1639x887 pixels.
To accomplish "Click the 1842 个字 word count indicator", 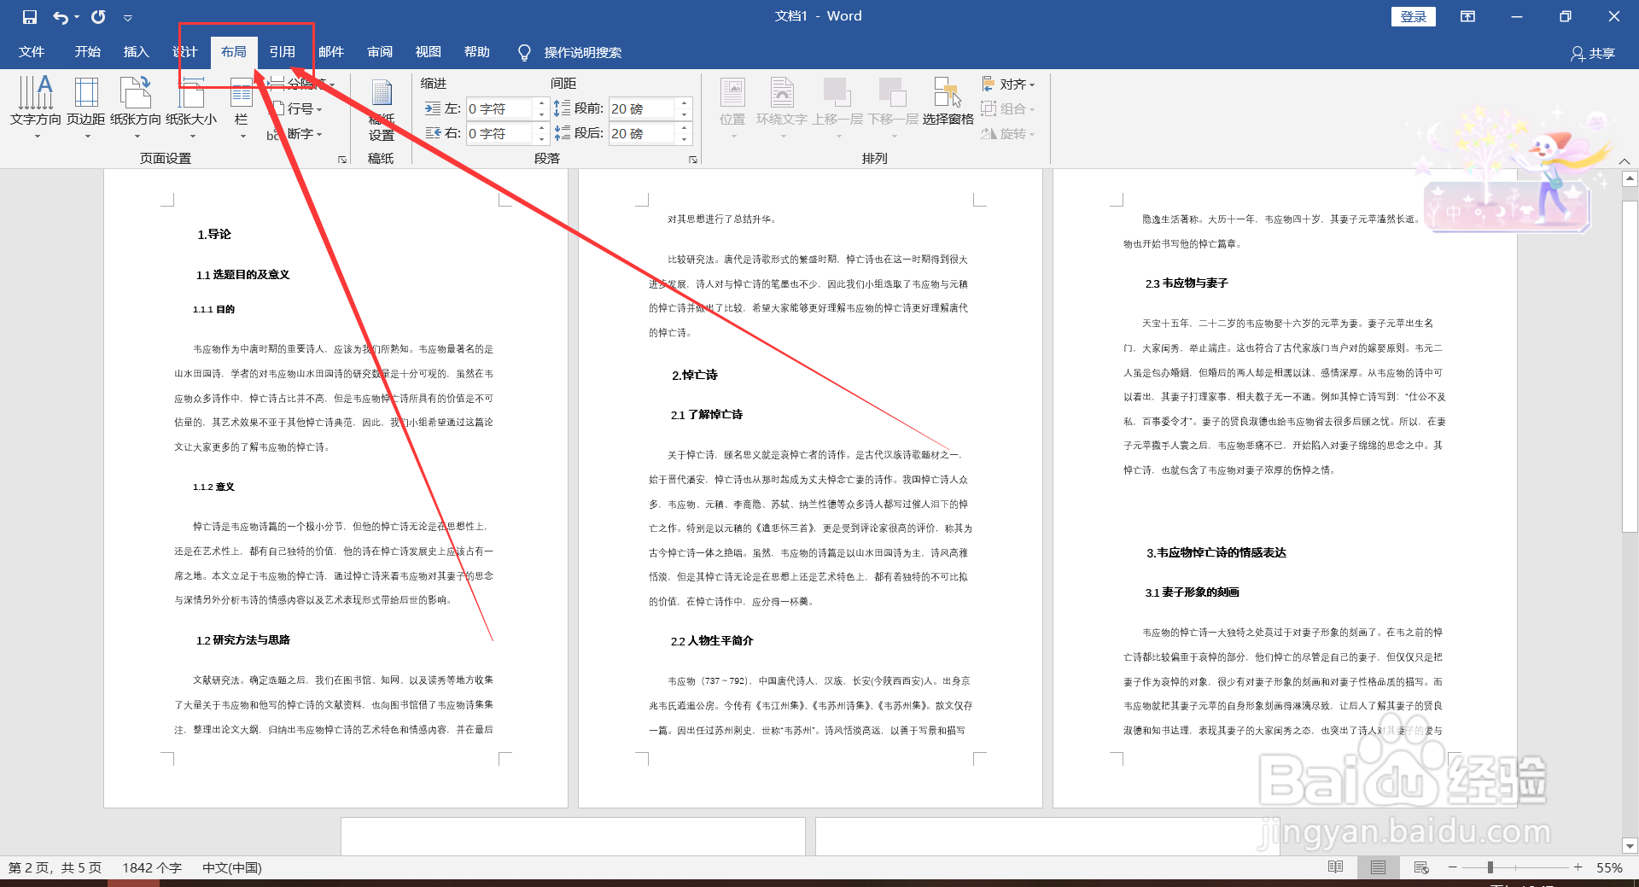I will pyautogui.click(x=152, y=867).
